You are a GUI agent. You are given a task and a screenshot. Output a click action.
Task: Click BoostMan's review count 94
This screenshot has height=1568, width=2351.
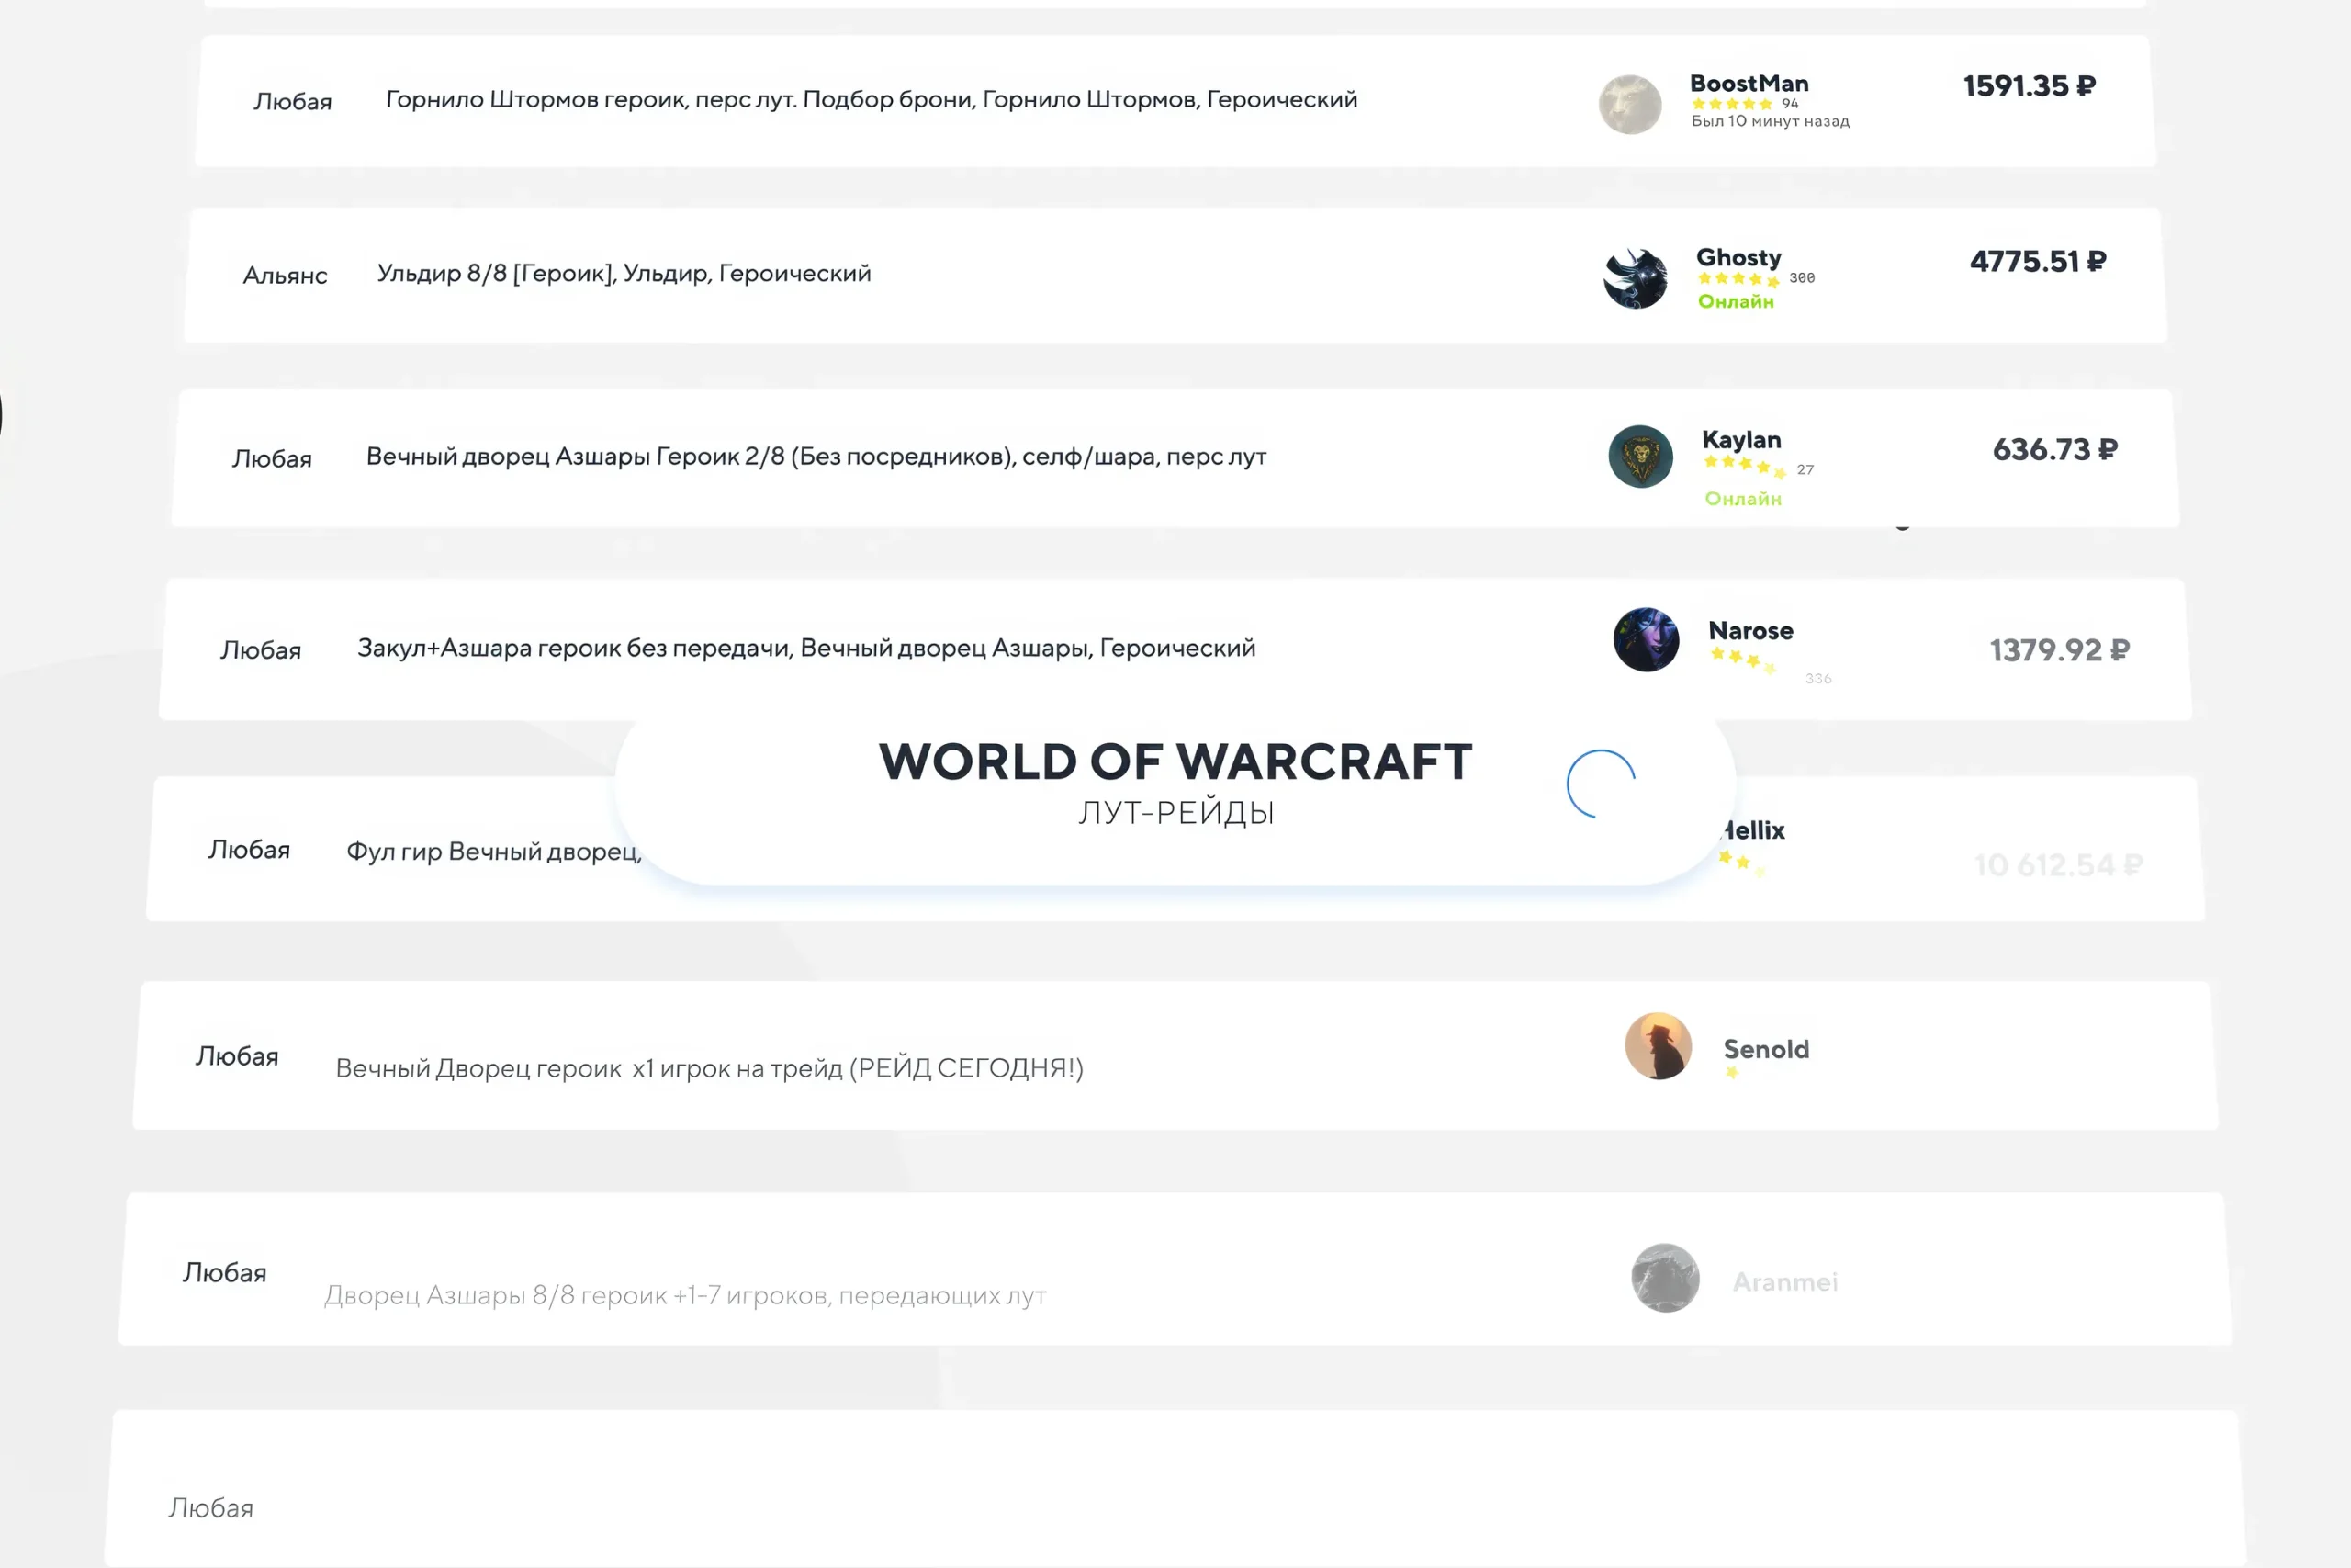1790,103
